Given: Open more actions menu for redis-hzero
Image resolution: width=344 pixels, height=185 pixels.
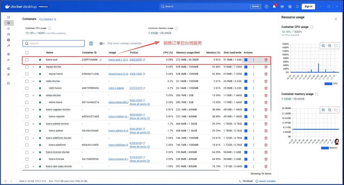Looking at the screenshot, I should pos(254,88).
